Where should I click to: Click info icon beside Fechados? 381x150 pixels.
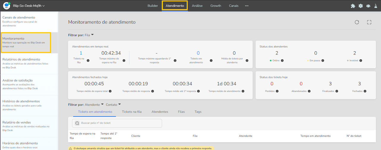365,91
